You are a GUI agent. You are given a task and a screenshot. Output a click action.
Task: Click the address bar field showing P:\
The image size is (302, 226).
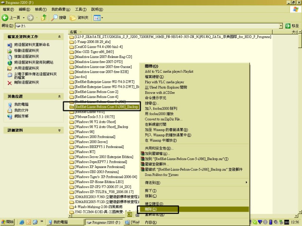147,26
